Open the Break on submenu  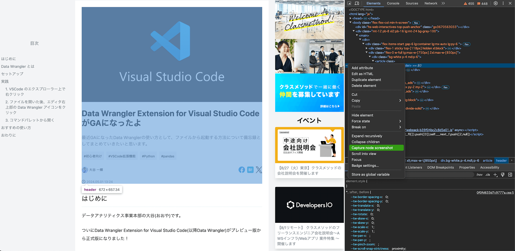coord(376,127)
